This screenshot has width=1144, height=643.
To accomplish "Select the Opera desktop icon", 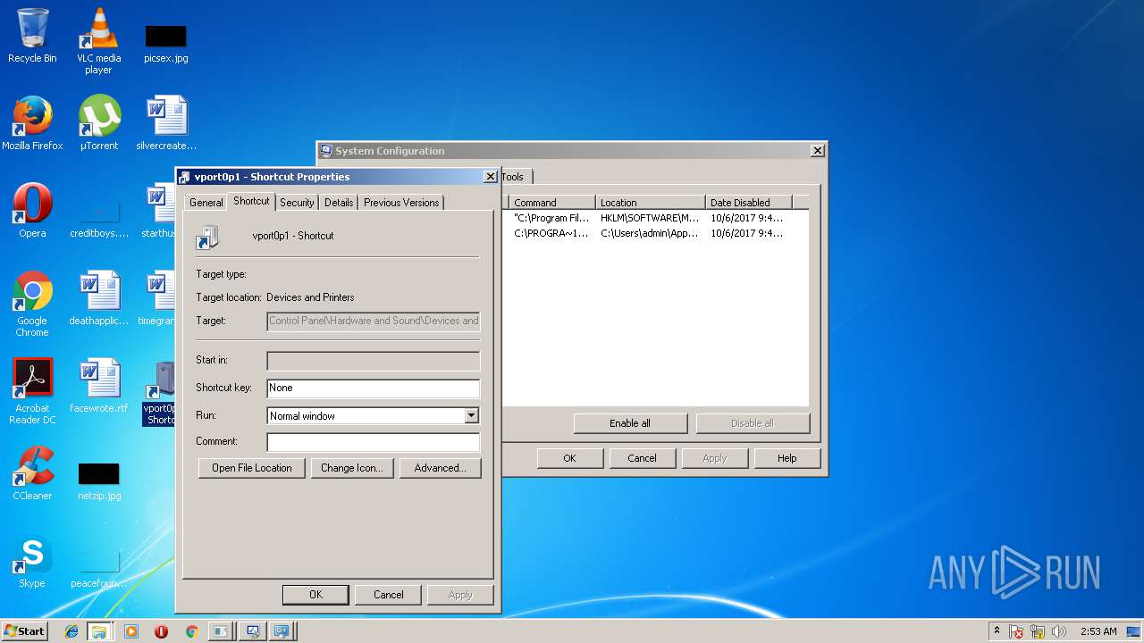I will (x=32, y=211).
